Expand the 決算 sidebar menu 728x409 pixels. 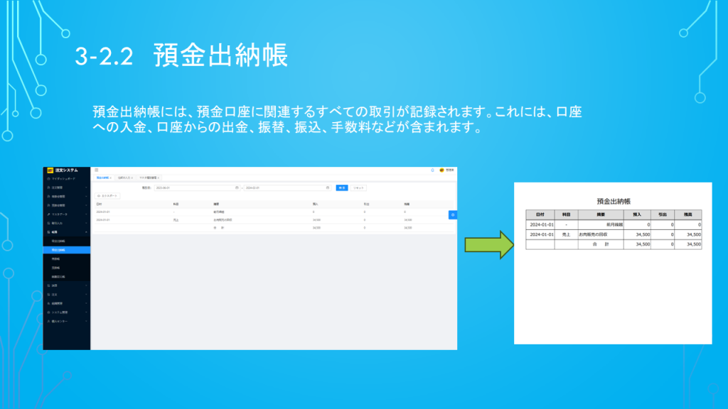coord(66,285)
